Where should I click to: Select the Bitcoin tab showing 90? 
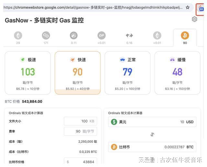[185, 38]
